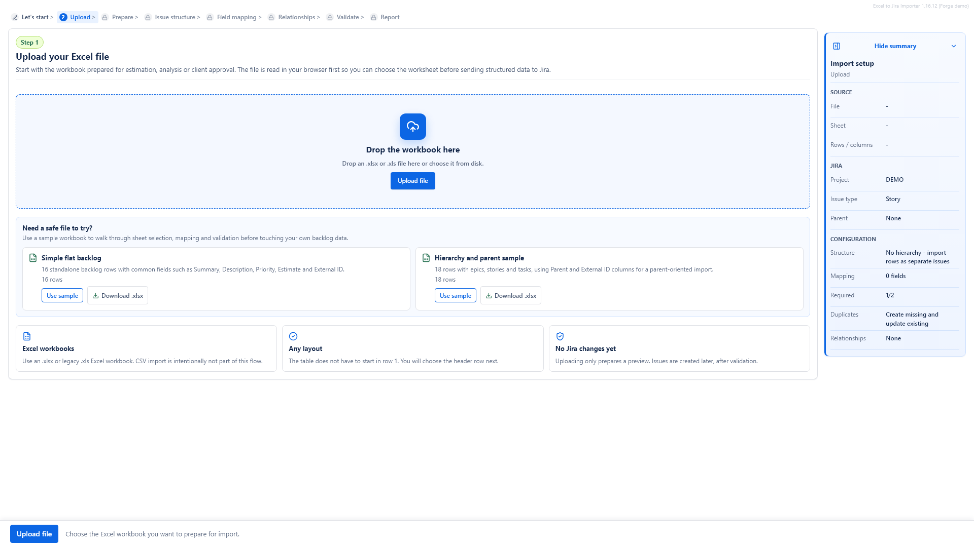This screenshot has height=547, width=974.
Task: Open the Prepare step
Action: pyautogui.click(x=120, y=17)
